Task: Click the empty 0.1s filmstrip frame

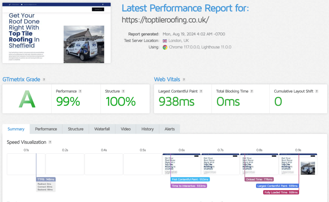Action: 26,164
